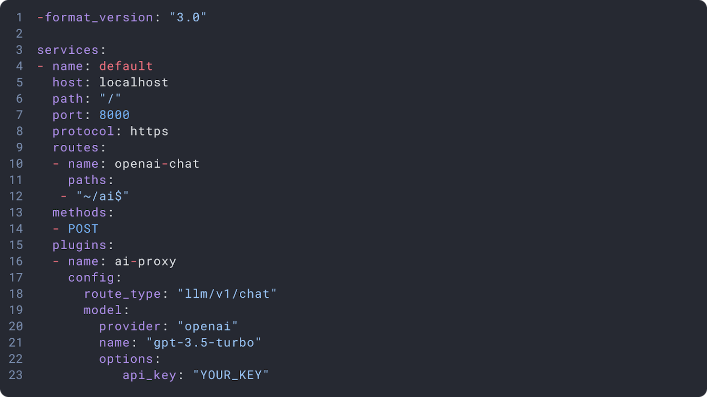Screen dimensions: 707x397
Task: Click the routes key
Action: pyautogui.click(x=75, y=148)
